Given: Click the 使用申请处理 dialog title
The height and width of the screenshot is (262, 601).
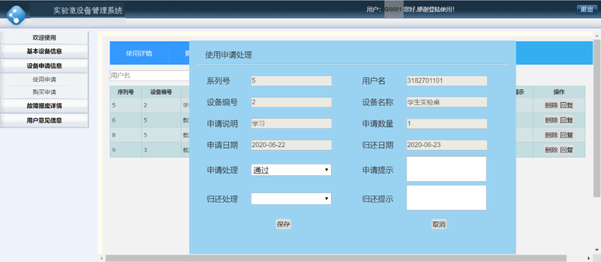Looking at the screenshot, I should (x=229, y=55).
